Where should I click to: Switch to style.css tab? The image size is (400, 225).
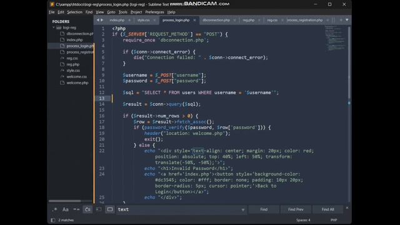pos(143,20)
